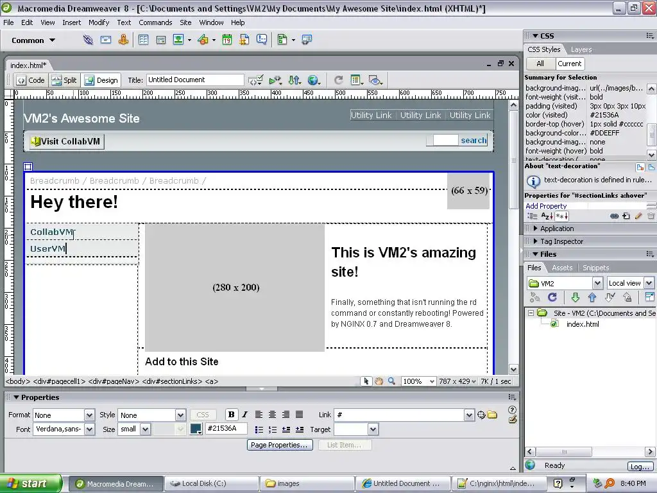
Task: Switch to Split view
Action: click(x=64, y=80)
